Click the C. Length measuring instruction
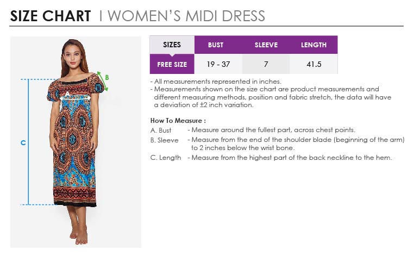Image resolution: width=414 pixels, height=255 pixels. point(271,158)
